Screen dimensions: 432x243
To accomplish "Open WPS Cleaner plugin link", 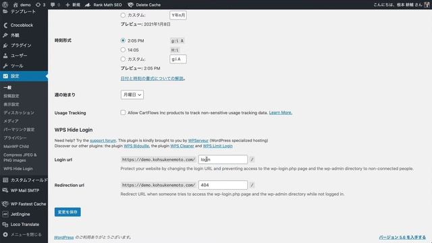I will 182,146.
